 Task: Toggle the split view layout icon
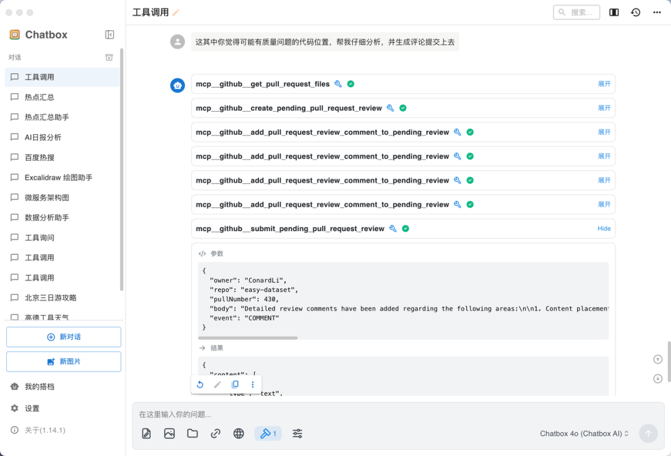614,12
